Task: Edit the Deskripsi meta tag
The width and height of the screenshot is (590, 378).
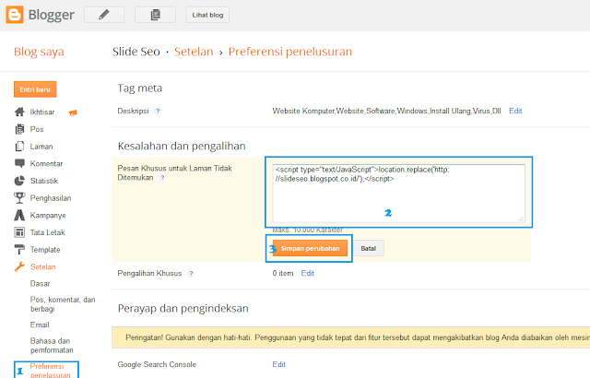Action: point(515,111)
